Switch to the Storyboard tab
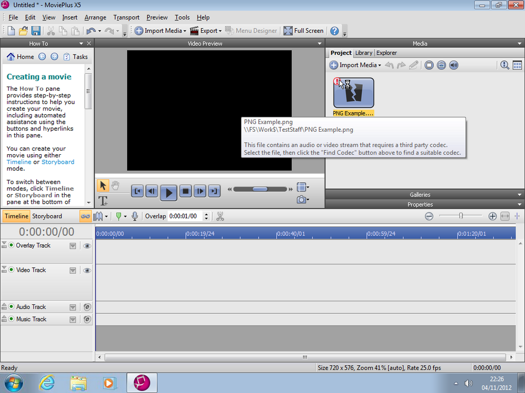 pyautogui.click(x=47, y=216)
